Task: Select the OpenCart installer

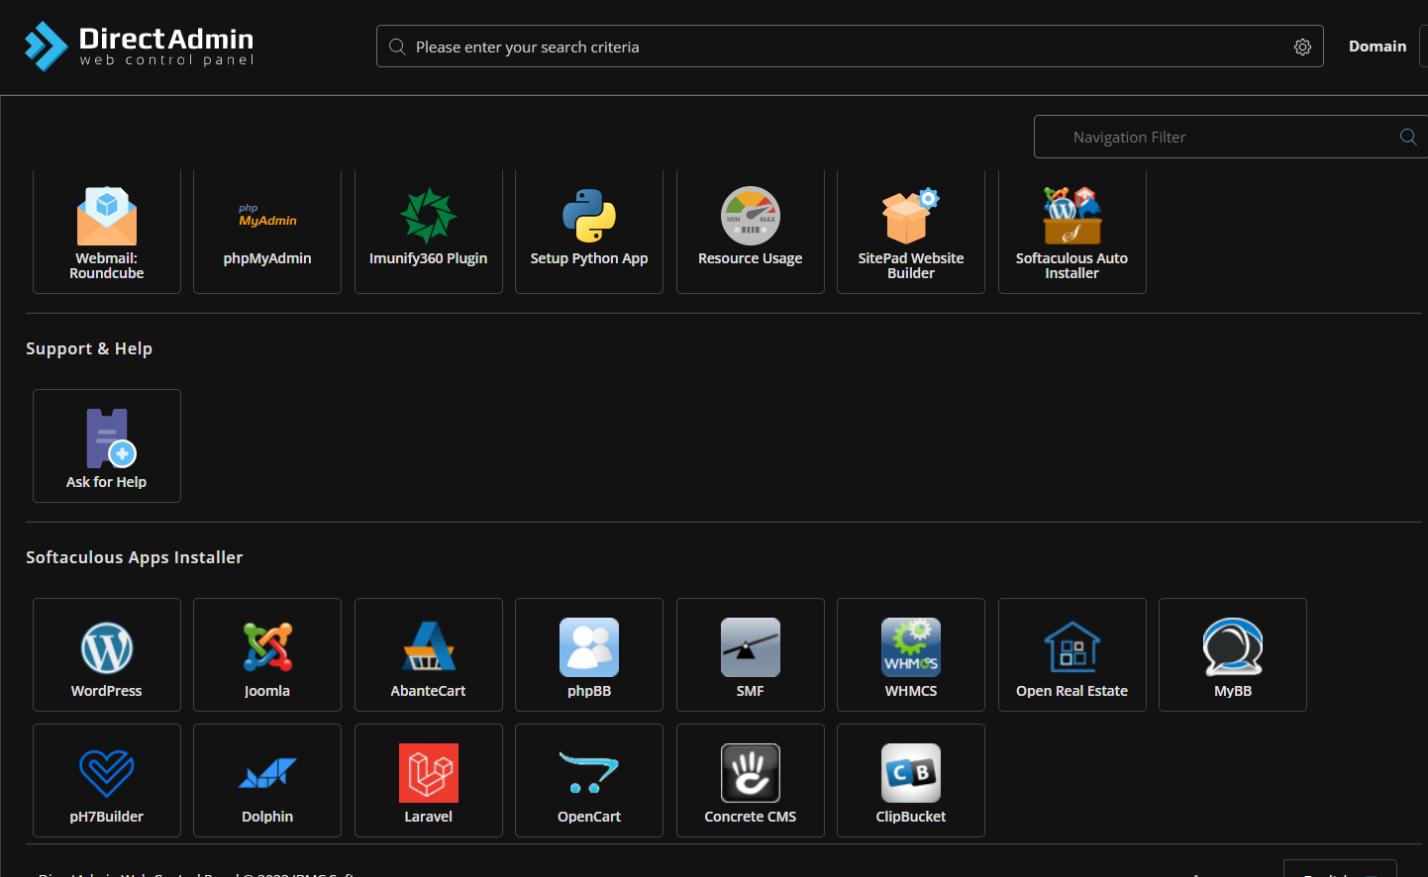Action: pos(588,780)
